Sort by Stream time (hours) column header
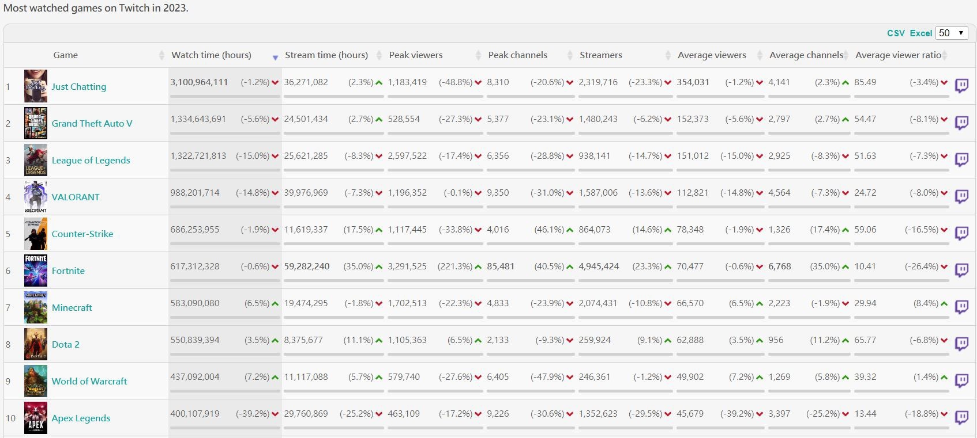The height and width of the screenshot is (438, 977). point(326,55)
